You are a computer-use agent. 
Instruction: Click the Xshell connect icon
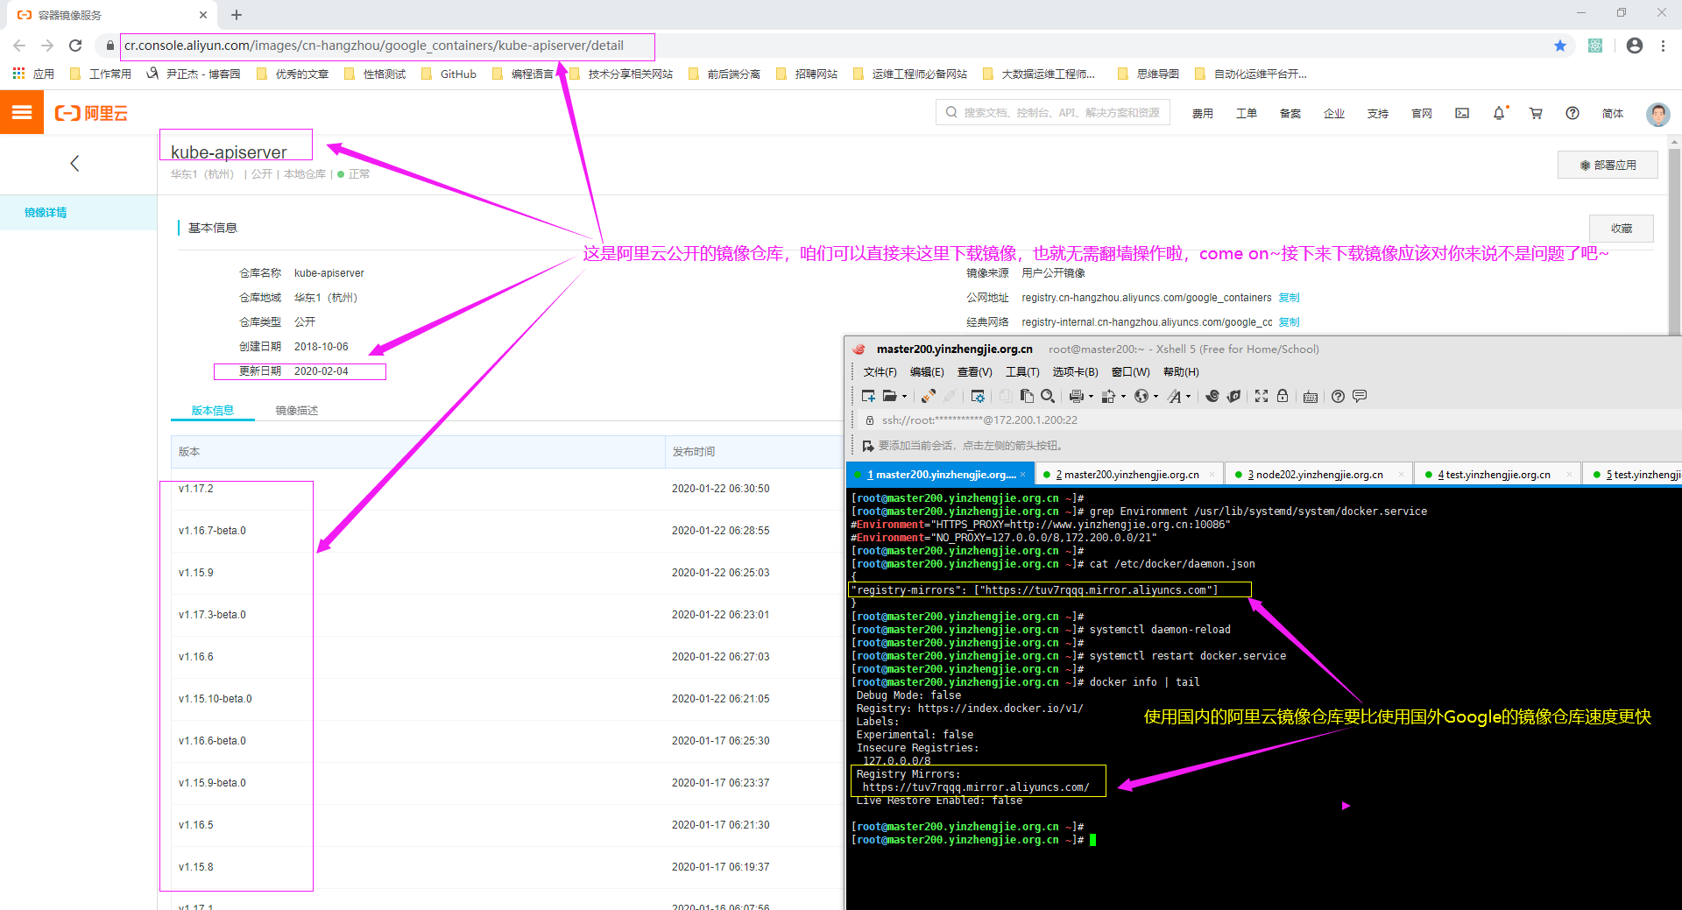[928, 396]
